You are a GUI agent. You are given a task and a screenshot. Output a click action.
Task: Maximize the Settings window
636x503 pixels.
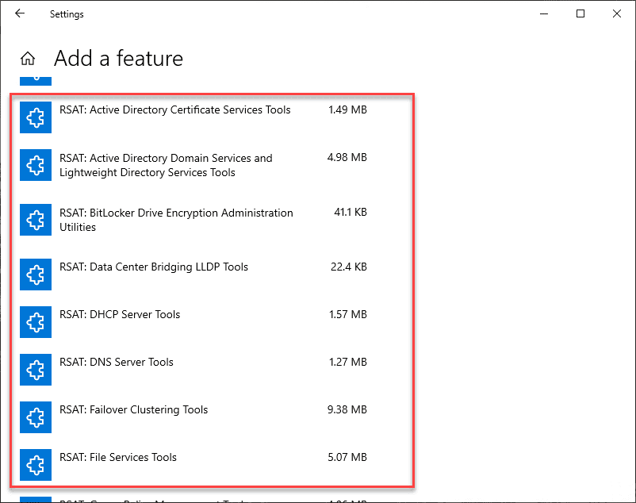click(580, 13)
